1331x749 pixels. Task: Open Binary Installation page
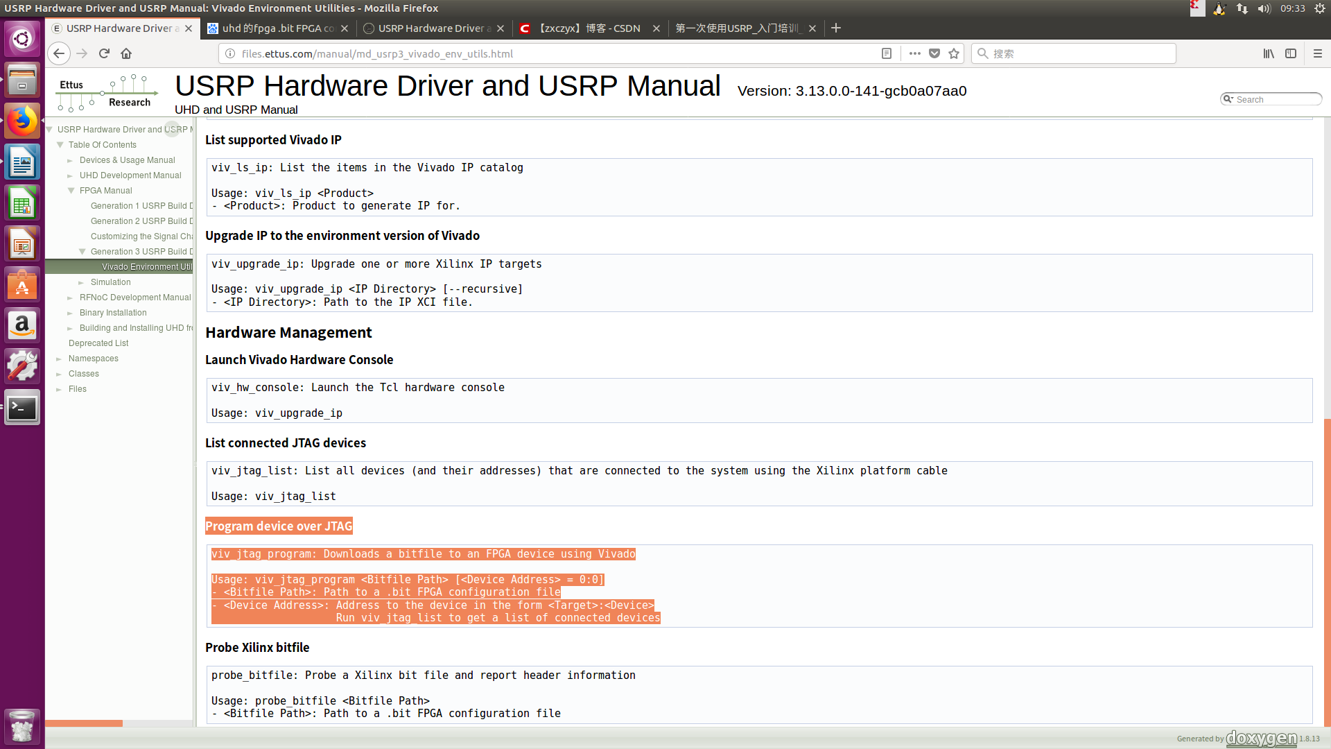(113, 313)
